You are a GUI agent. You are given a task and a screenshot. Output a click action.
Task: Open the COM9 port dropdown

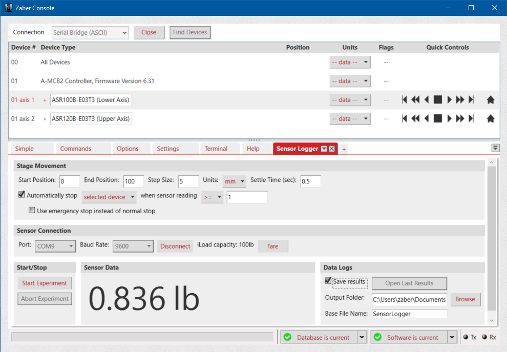(x=55, y=246)
